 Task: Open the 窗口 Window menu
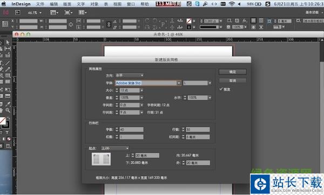[131, 4]
